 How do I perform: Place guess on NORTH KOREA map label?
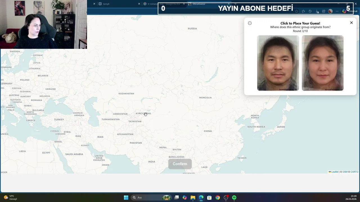tap(255, 117)
